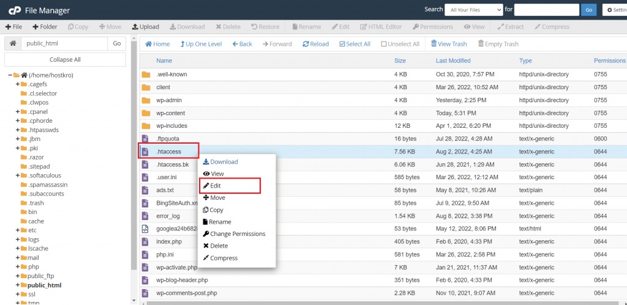Click the Edit toolbar button
This screenshot has width=627, height=305.
[x=340, y=27]
